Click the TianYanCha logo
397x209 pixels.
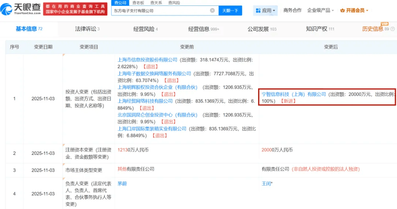pos(22,9)
